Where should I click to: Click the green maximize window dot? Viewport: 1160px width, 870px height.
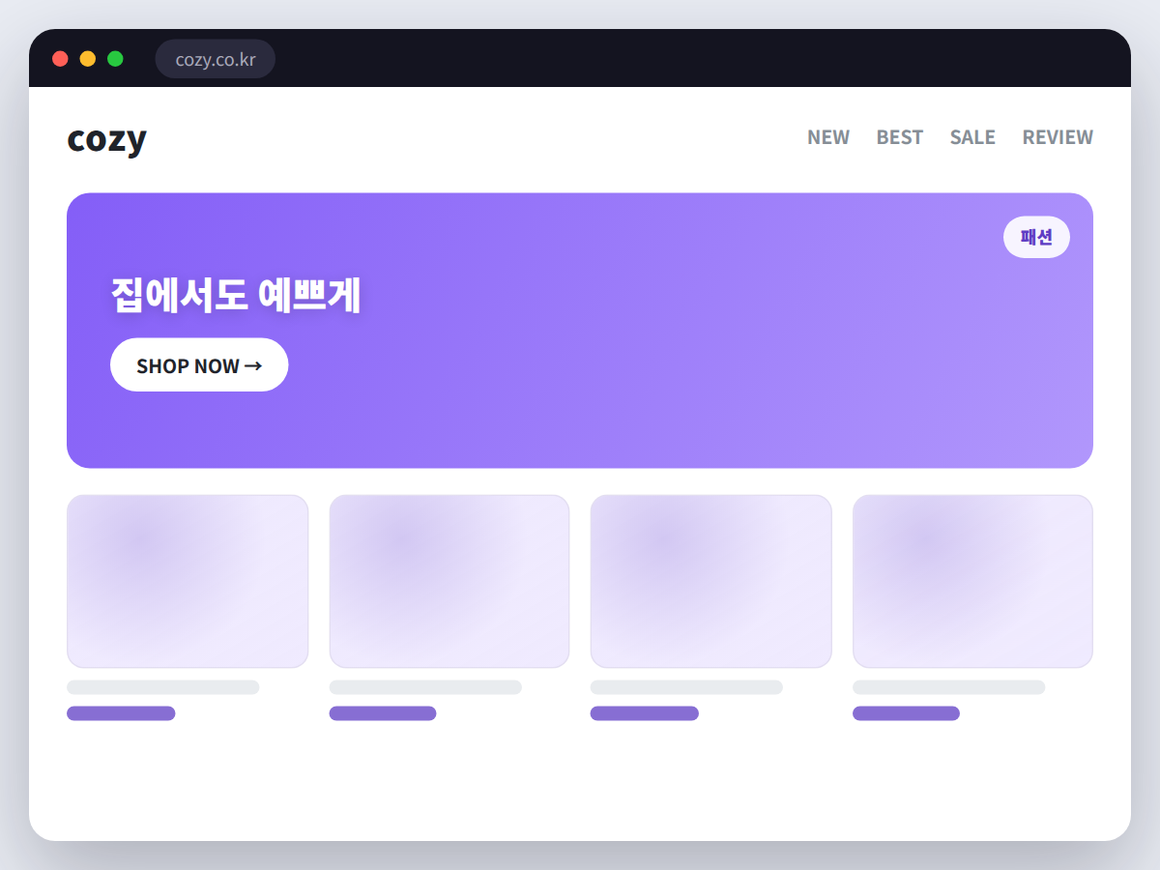point(115,59)
